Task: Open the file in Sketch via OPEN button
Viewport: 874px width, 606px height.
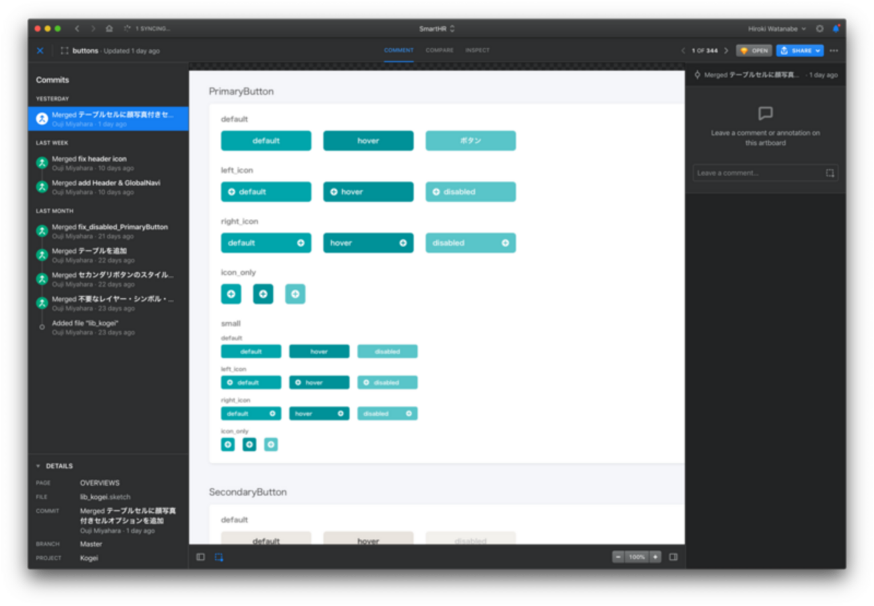Action: click(754, 50)
